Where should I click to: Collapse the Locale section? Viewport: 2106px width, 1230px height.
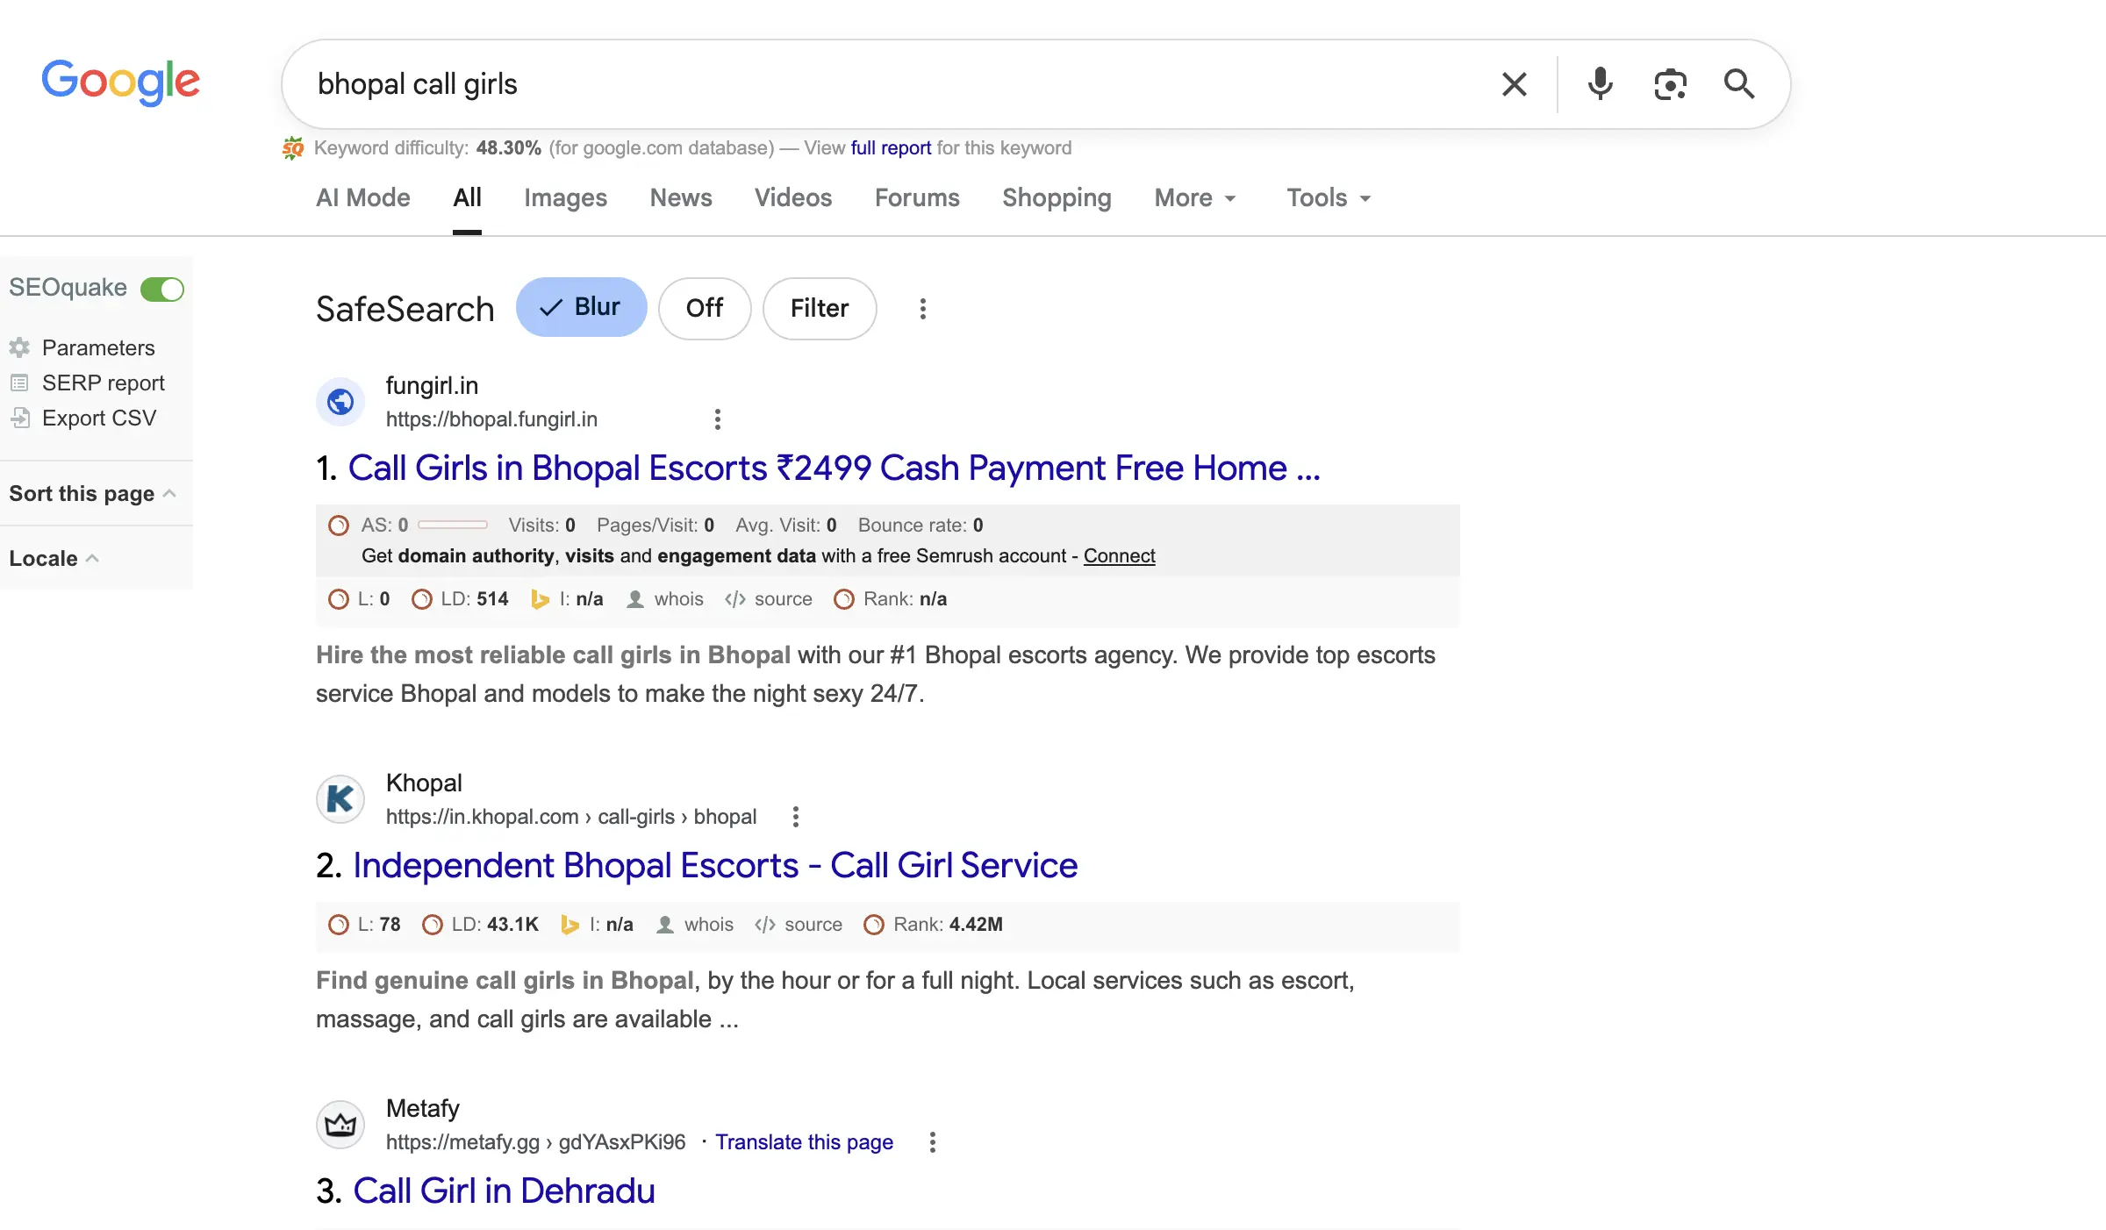coord(54,559)
